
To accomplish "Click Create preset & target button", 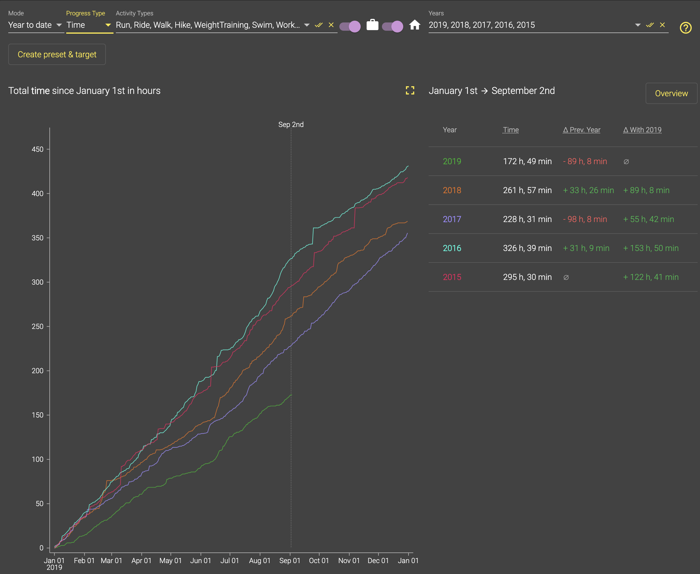I will pyautogui.click(x=57, y=55).
